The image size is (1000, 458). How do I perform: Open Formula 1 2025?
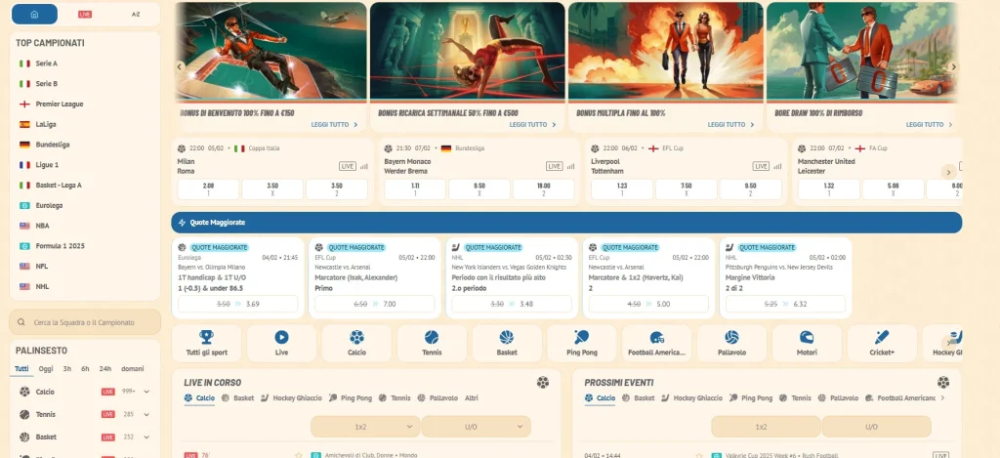(x=60, y=245)
